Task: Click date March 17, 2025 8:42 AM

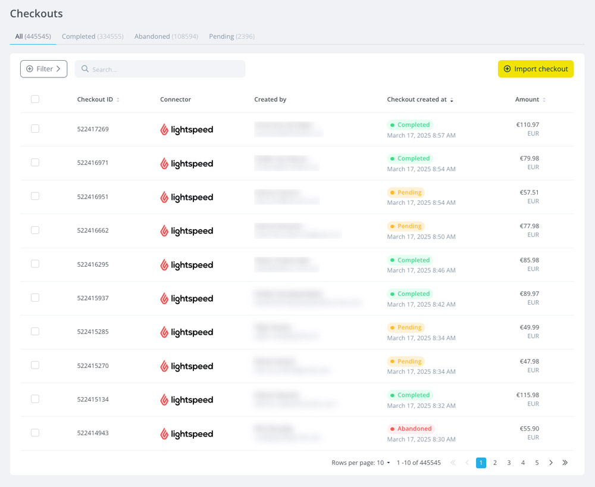Action: coord(421,304)
